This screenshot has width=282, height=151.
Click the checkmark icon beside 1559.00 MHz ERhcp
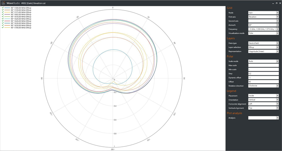(2, 10)
